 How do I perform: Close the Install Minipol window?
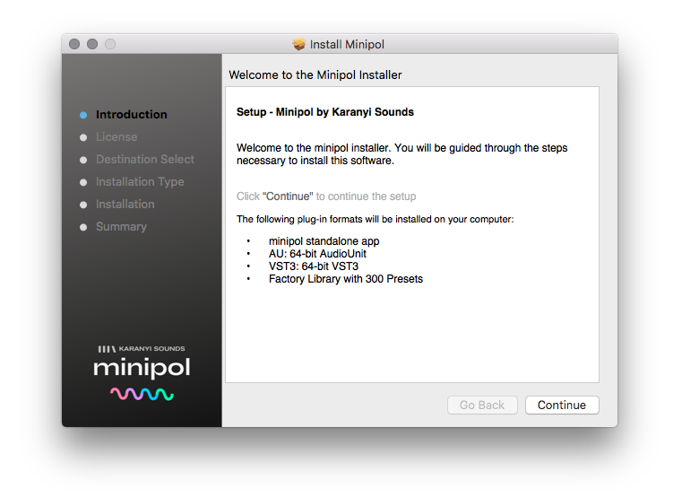click(74, 44)
